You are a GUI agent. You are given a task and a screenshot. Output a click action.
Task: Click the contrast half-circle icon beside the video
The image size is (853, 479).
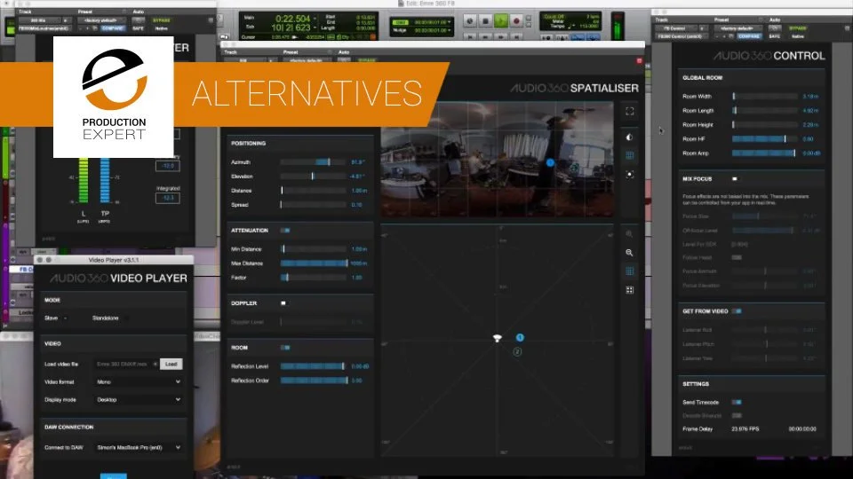tap(629, 137)
